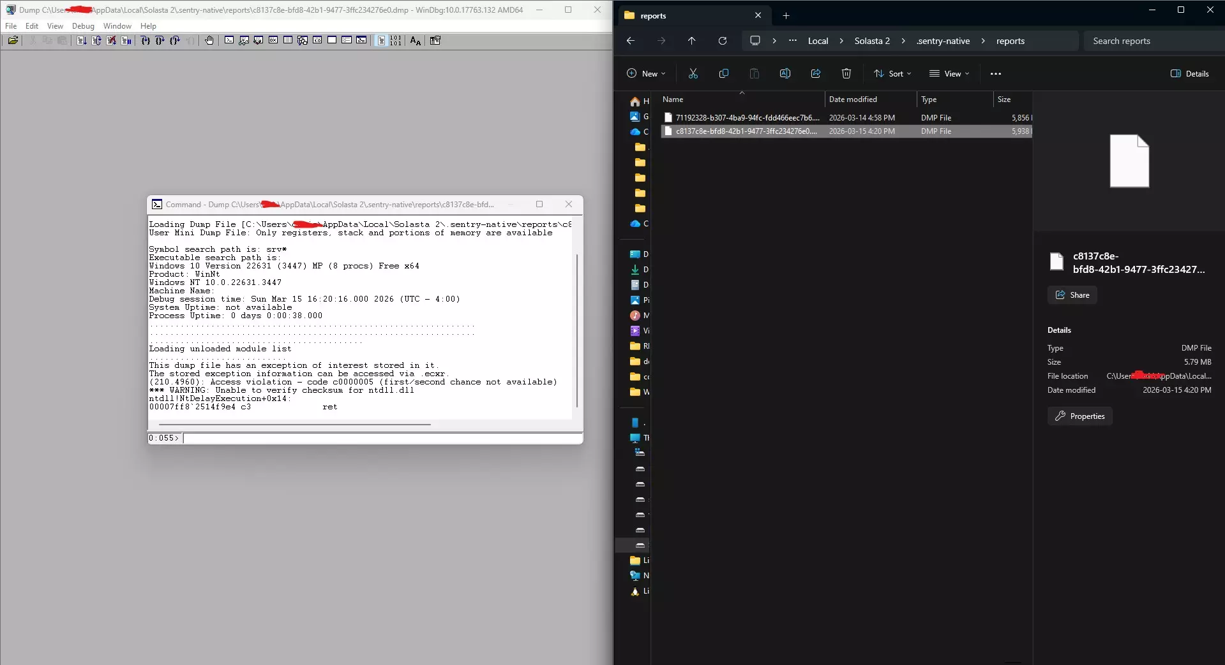Click the Options toolbar icon in WinDbg
The height and width of the screenshot is (665, 1225).
(435, 41)
